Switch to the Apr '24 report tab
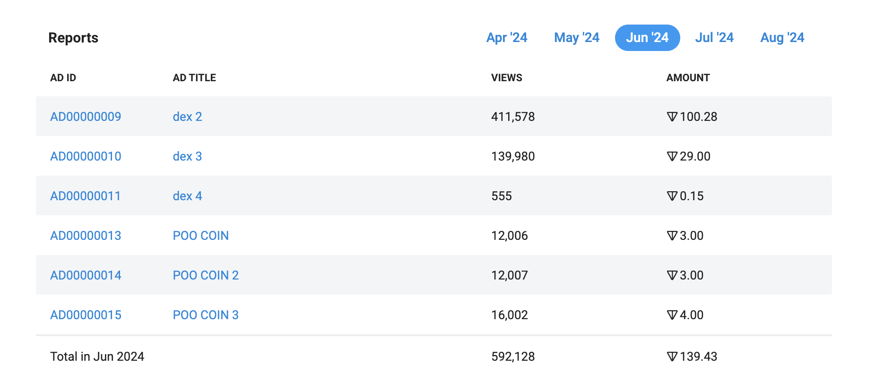The image size is (884, 390). click(x=507, y=38)
